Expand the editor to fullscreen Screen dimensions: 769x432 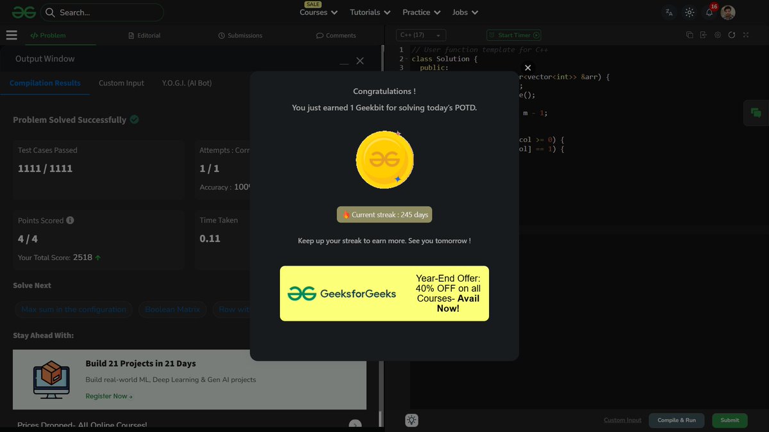[x=746, y=35]
